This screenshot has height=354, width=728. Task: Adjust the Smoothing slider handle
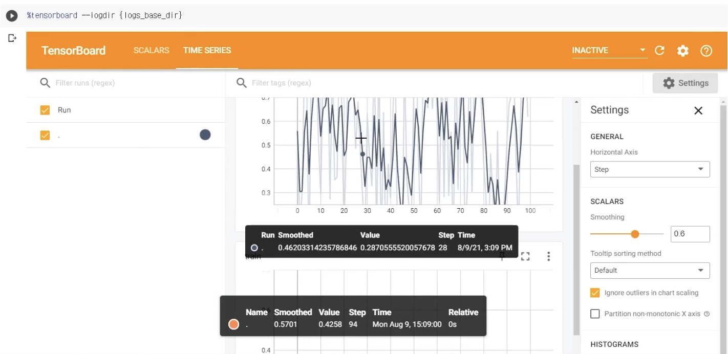[635, 234]
